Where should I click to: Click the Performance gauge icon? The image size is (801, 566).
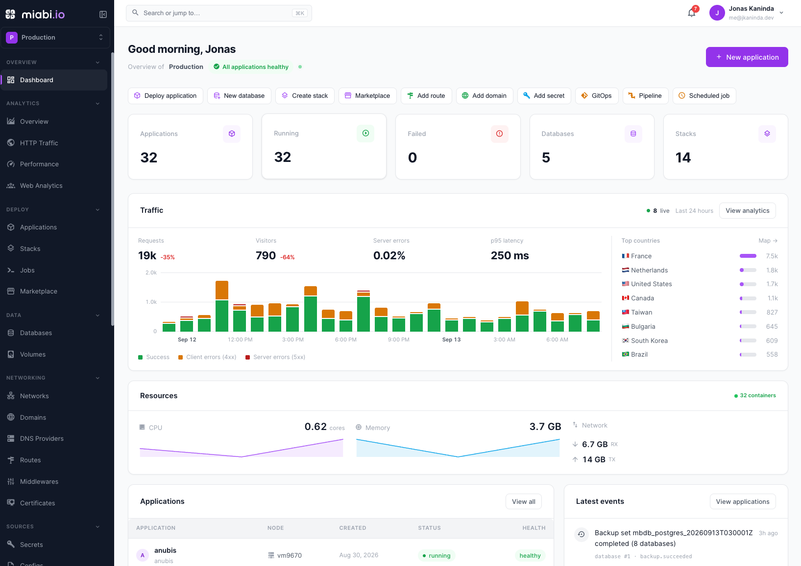pos(11,164)
